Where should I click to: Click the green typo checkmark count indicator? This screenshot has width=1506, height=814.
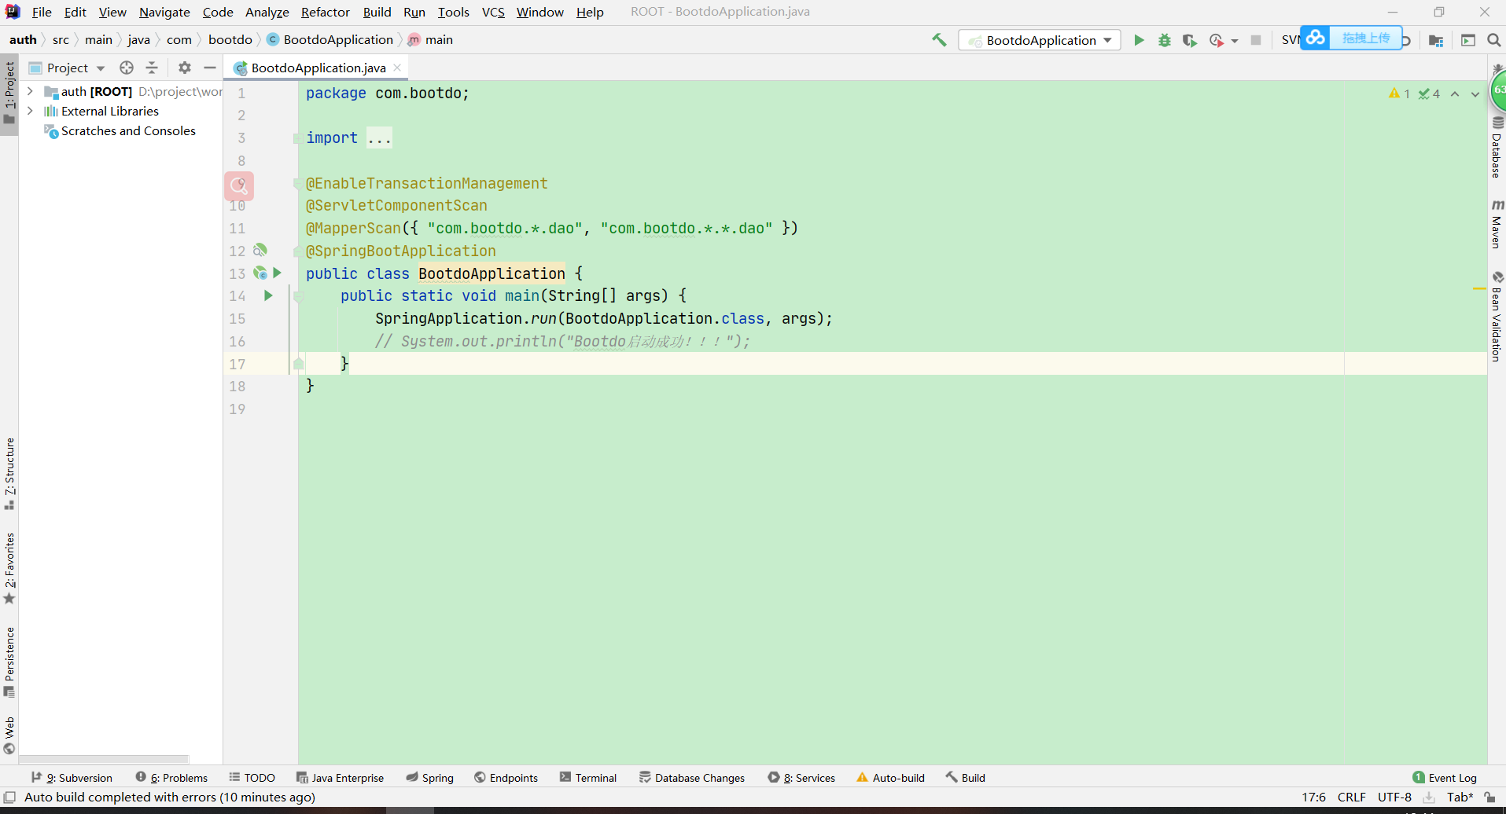tap(1429, 93)
